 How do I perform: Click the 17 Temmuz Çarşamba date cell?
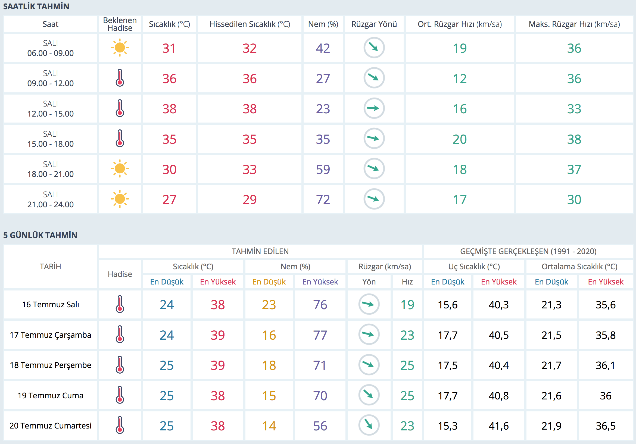click(50, 334)
